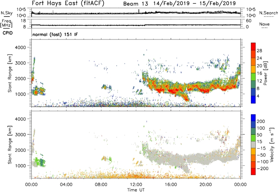Click the right '10^0' noise axis label
Viewport: 278px width, 192px height.
(251, 16)
